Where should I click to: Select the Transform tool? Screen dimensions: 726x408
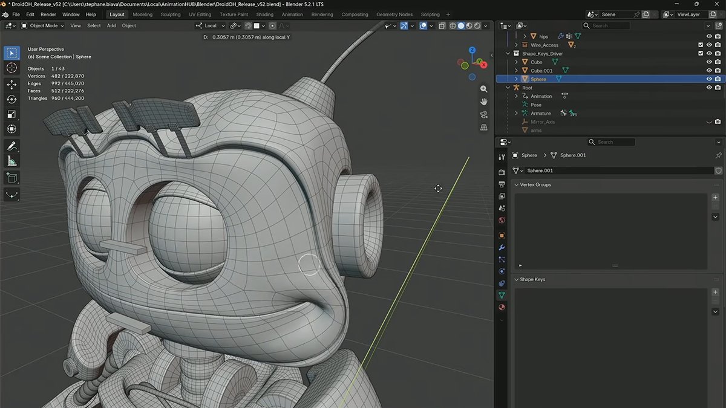11,129
